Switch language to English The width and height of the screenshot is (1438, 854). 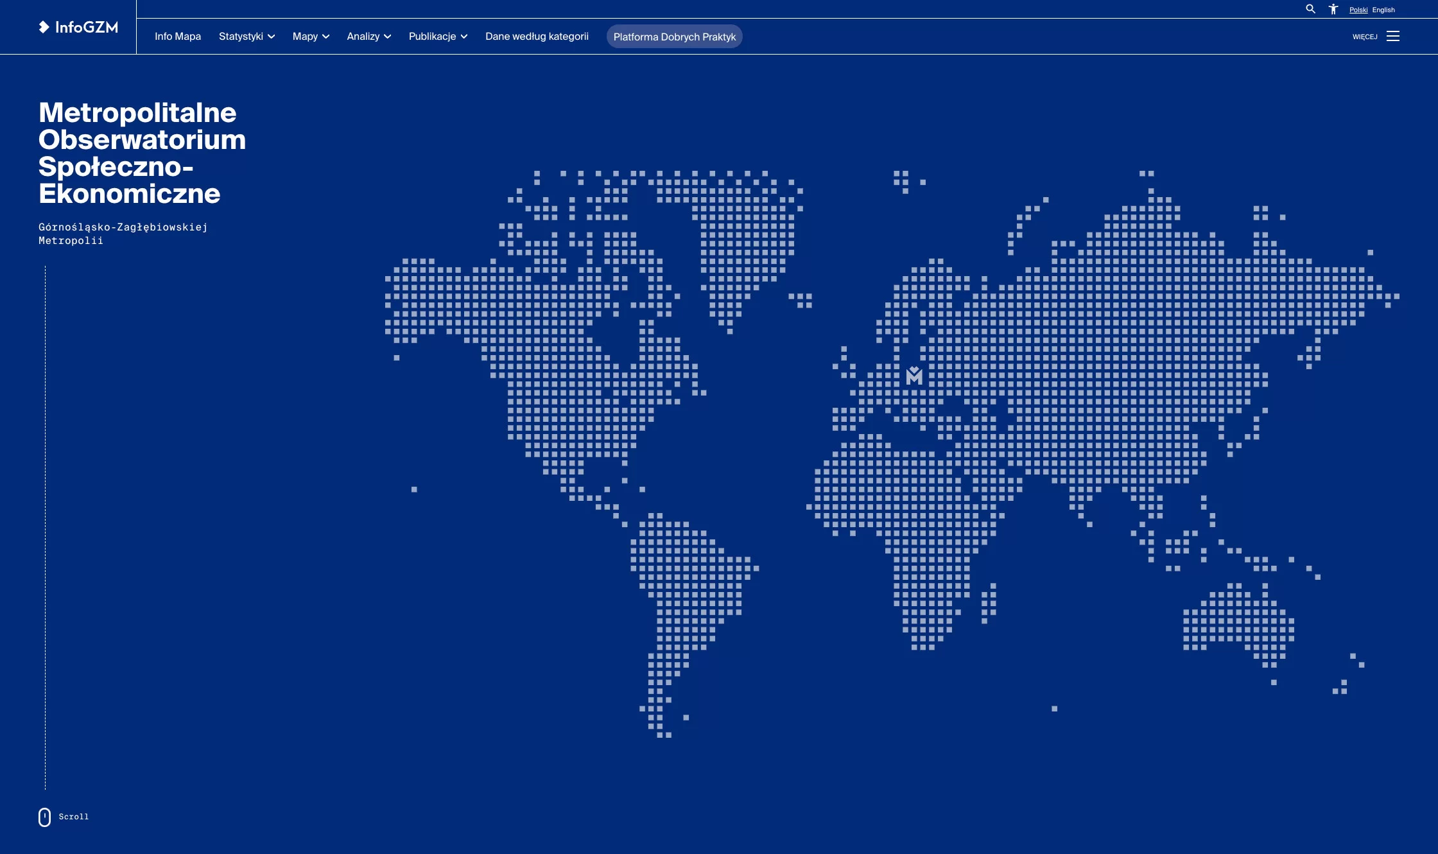(1383, 10)
